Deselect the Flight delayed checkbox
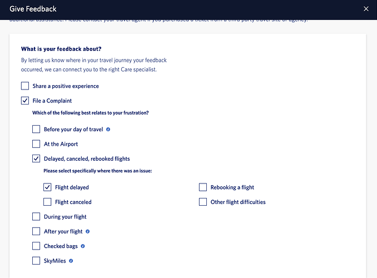This screenshot has height=278, width=377. click(47, 187)
